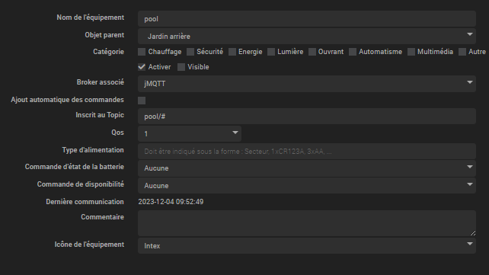Open the Objet parent dropdown
Viewport: 489px width, 275px height.
(x=307, y=36)
